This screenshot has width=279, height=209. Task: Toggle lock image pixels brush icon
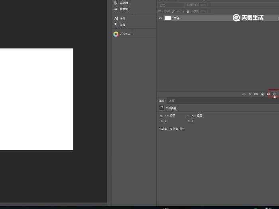pos(173,12)
